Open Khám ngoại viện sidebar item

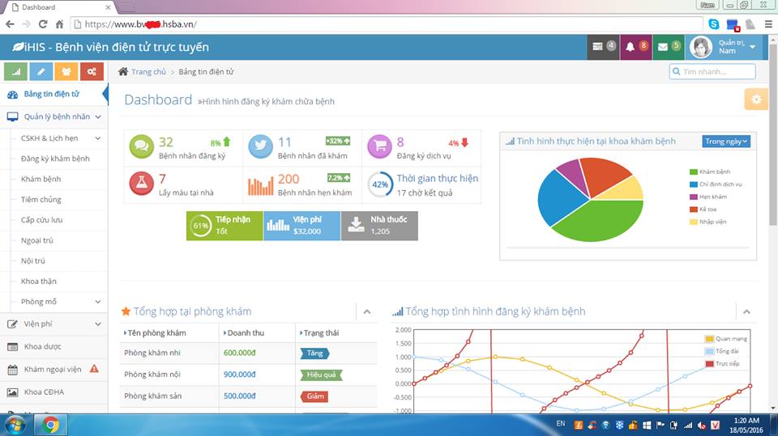coord(53,369)
